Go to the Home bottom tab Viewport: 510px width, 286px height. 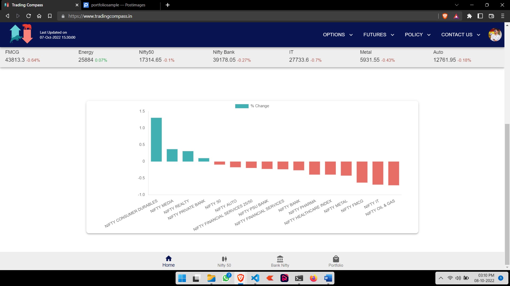pyautogui.click(x=168, y=261)
